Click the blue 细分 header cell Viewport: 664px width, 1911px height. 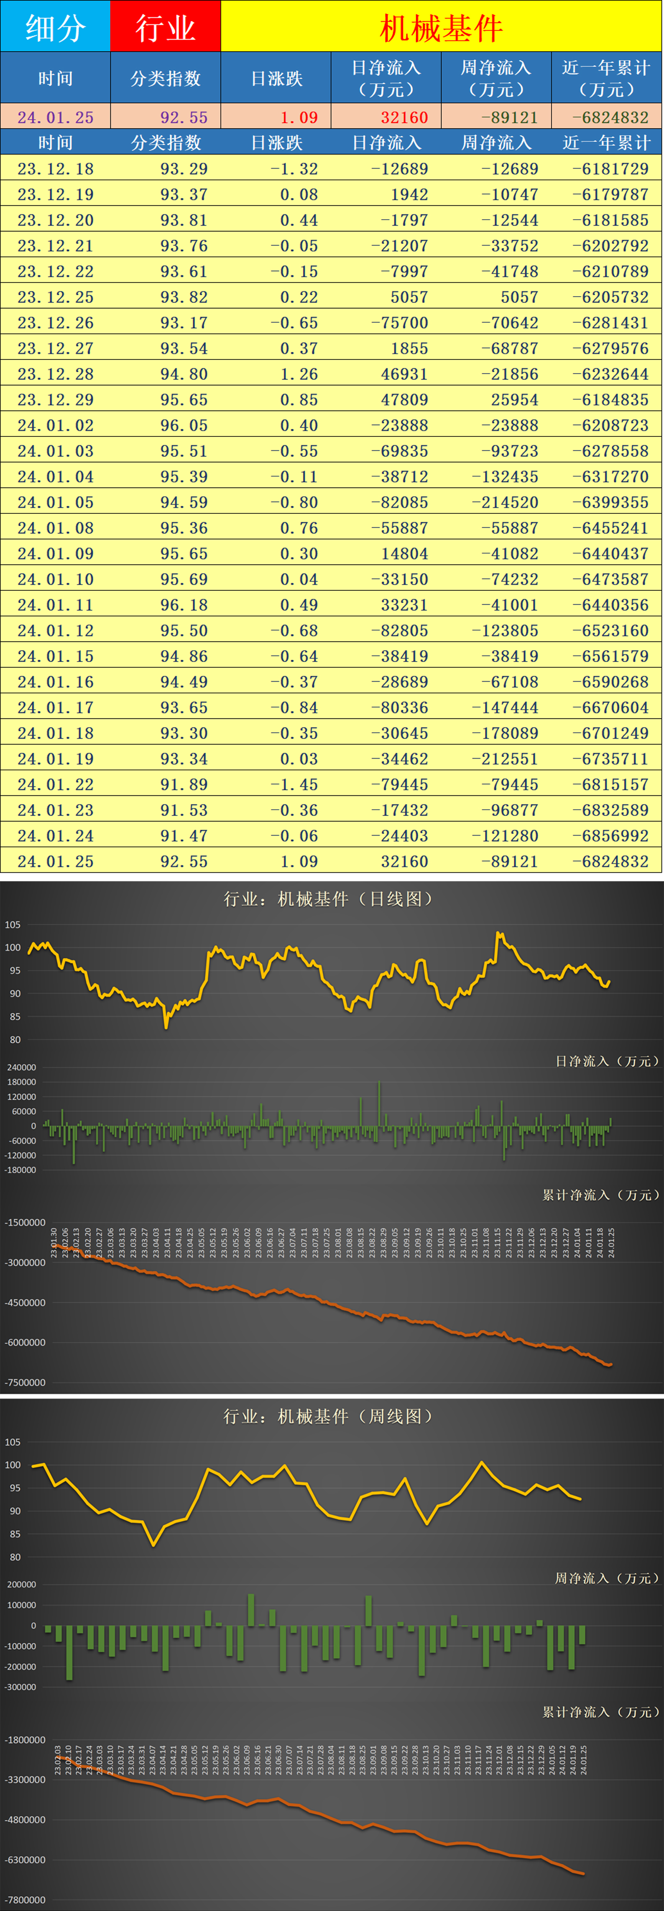pyautogui.click(x=56, y=28)
